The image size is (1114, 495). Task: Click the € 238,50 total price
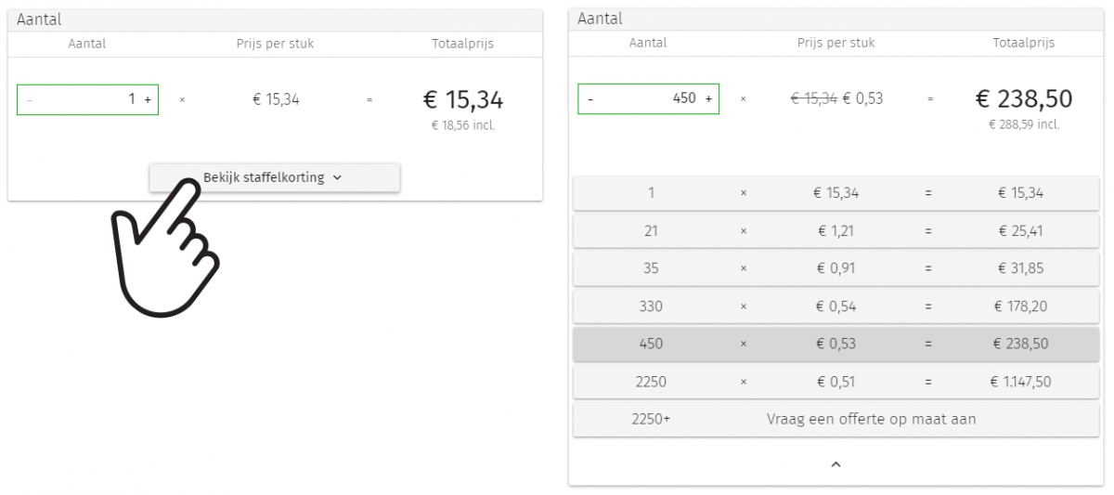coord(1023,99)
